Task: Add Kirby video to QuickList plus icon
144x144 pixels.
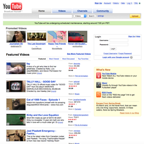Action: pyautogui.click(x=8, y=124)
